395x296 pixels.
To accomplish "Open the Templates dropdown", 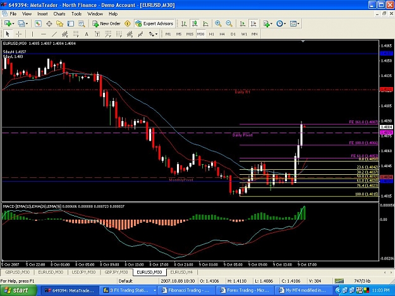I will tap(295, 23).
